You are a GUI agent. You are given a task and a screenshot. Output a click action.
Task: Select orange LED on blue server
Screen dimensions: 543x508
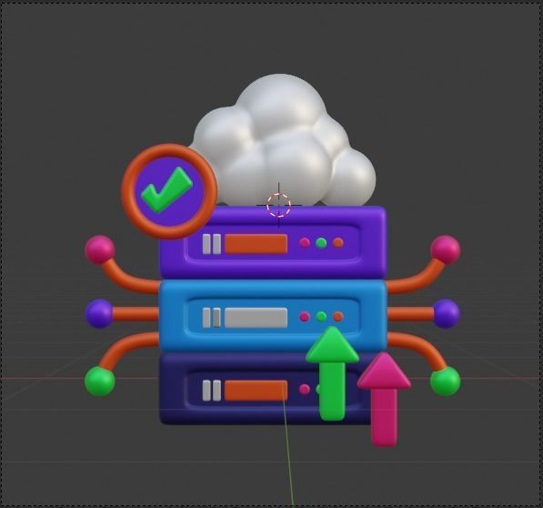coord(338,317)
